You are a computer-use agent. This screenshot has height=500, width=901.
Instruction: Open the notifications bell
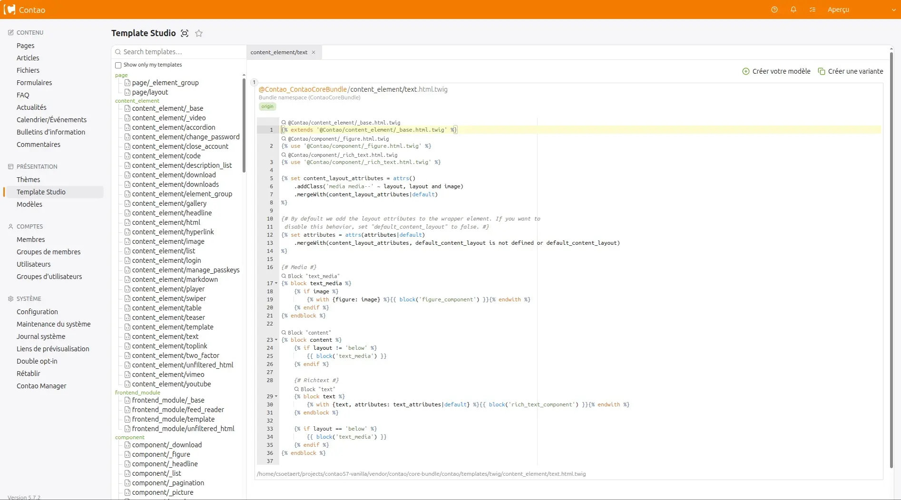(793, 10)
